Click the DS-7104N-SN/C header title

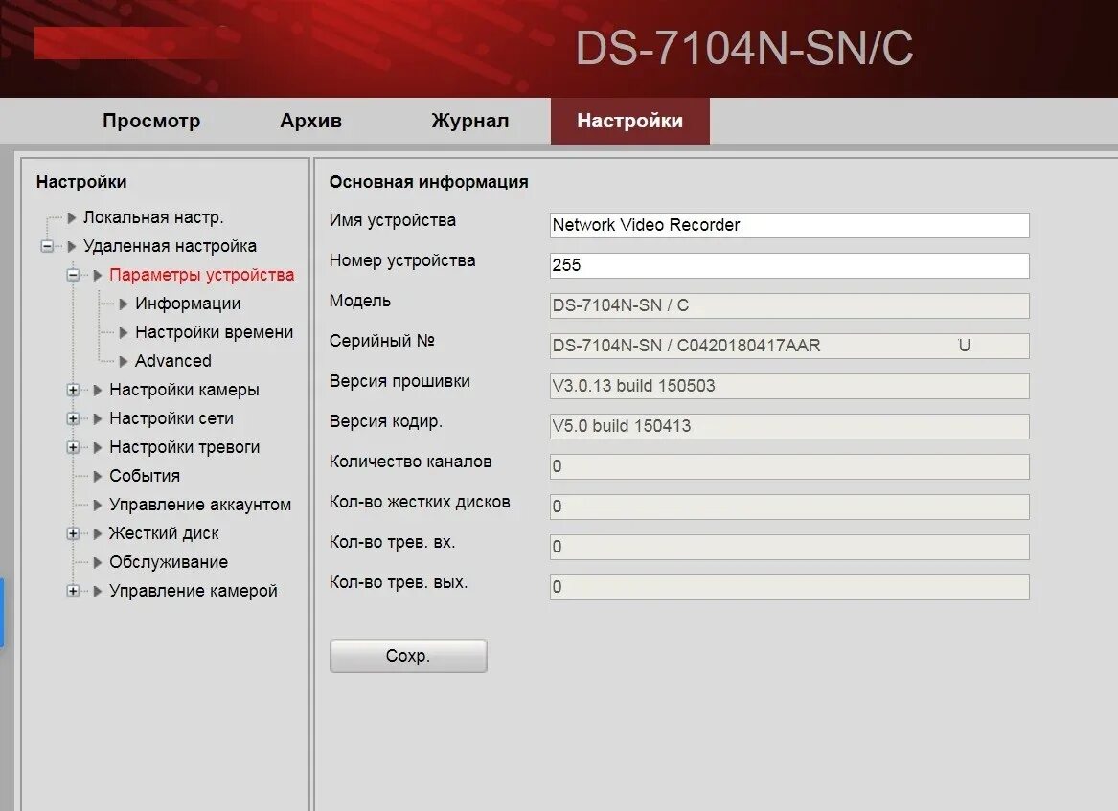click(743, 49)
